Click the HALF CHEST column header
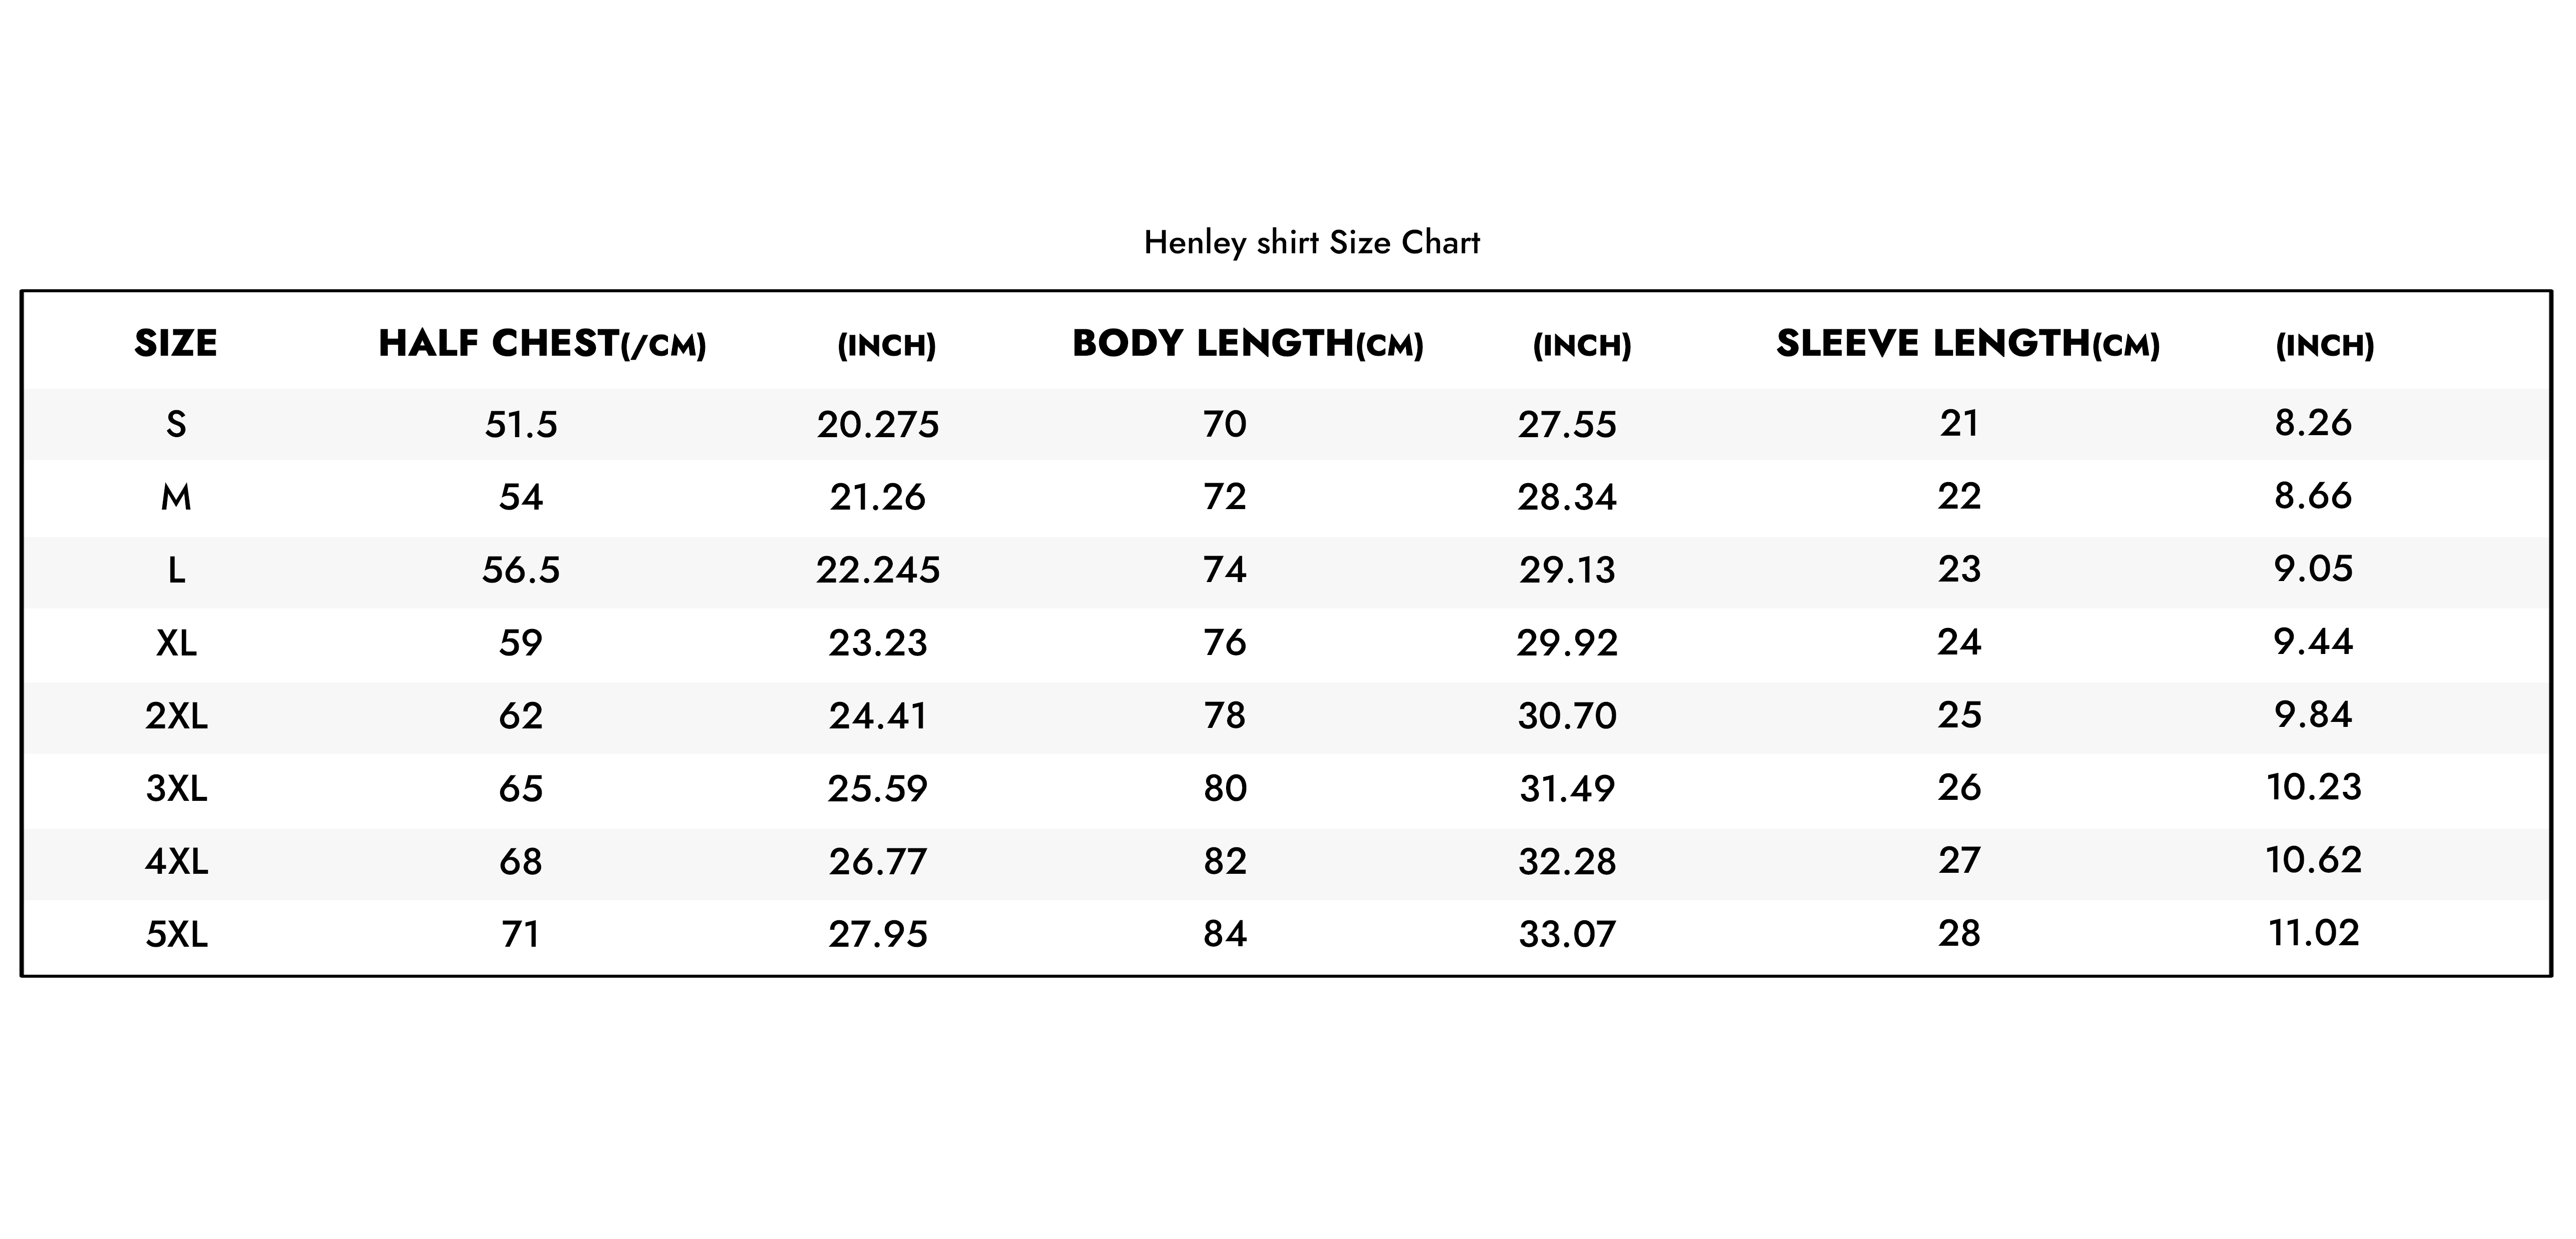Image resolution: width=2576 pixels, height=1239 pixels. [x=542, y=344]
